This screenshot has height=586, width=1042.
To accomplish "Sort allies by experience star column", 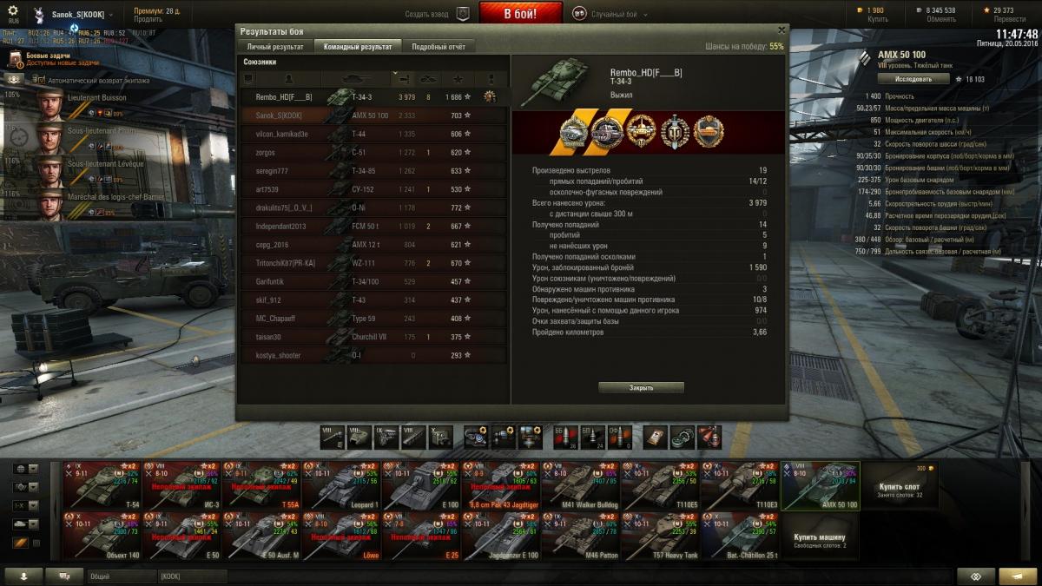I will tap(458, 78).
